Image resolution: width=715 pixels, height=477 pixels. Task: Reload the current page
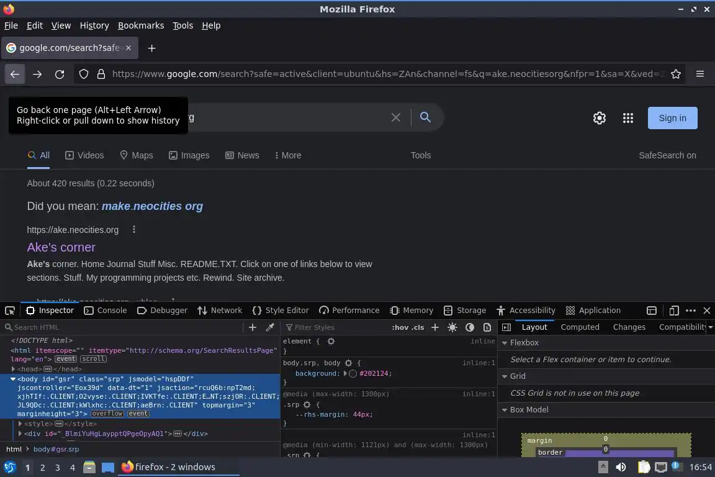(60, 75)
